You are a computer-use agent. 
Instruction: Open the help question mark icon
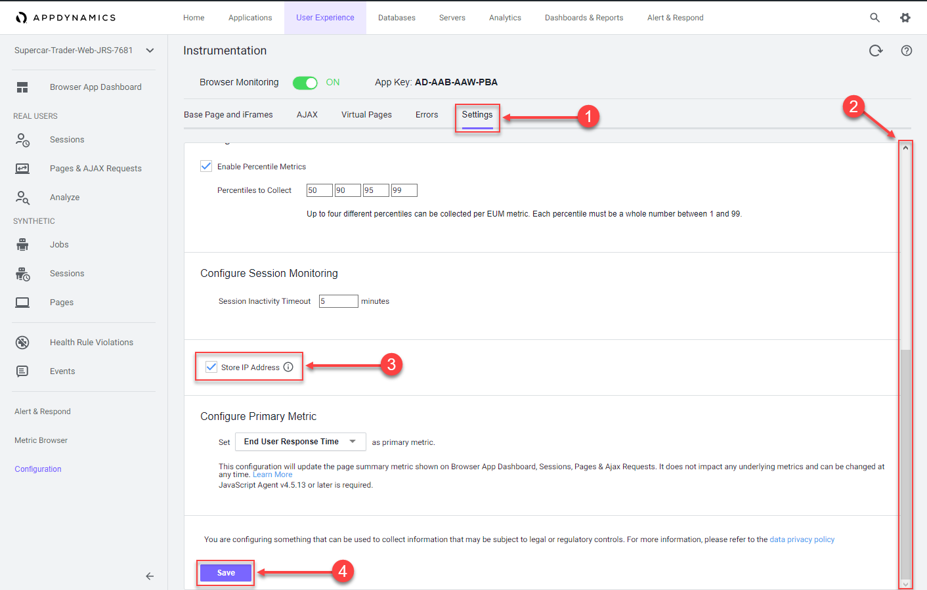pyautogui.click(x=907, y=51)
